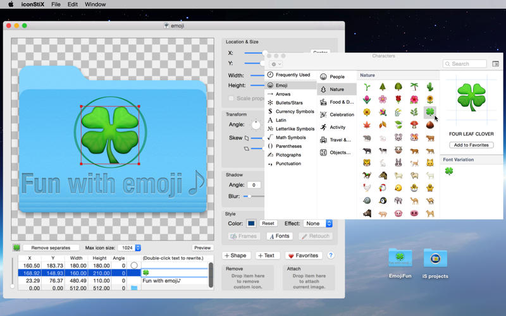Open the Edit menu
The image size is (506, 316).
click(73, 4)
